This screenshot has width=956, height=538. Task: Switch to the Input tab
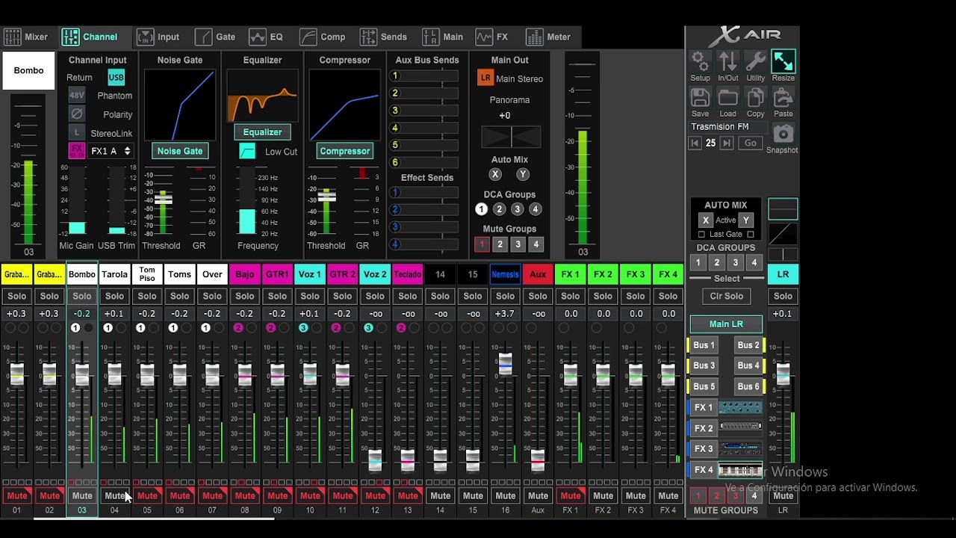pyautogui.click(x=158, y=37)
